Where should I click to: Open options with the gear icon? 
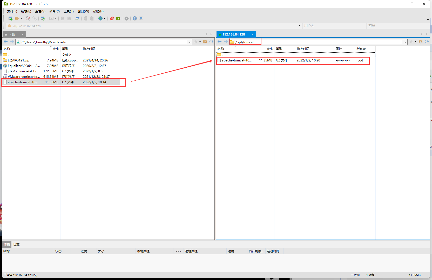(126, 18)
